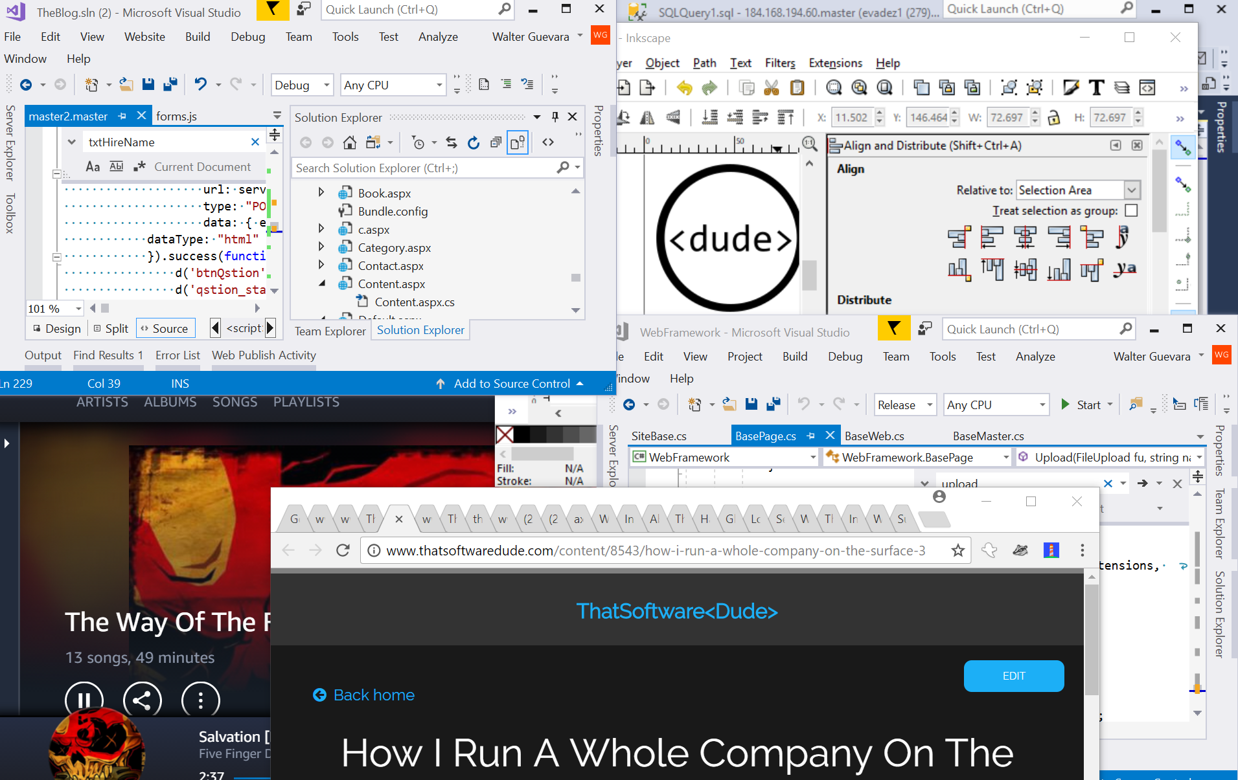Screen dimensions: 1238x780
Task: Bookmark the page with Chrome's star icon
Action: [x=957, y=551]
